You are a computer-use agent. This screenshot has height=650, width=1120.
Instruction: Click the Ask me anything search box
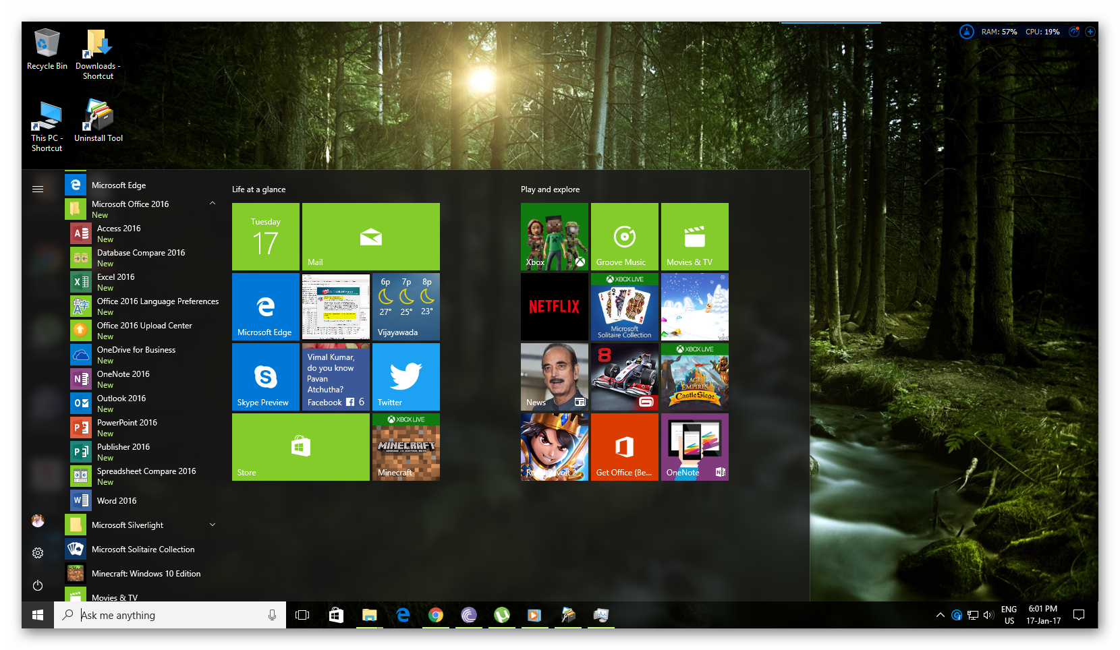pyautogui.click(x=170, y=615)
